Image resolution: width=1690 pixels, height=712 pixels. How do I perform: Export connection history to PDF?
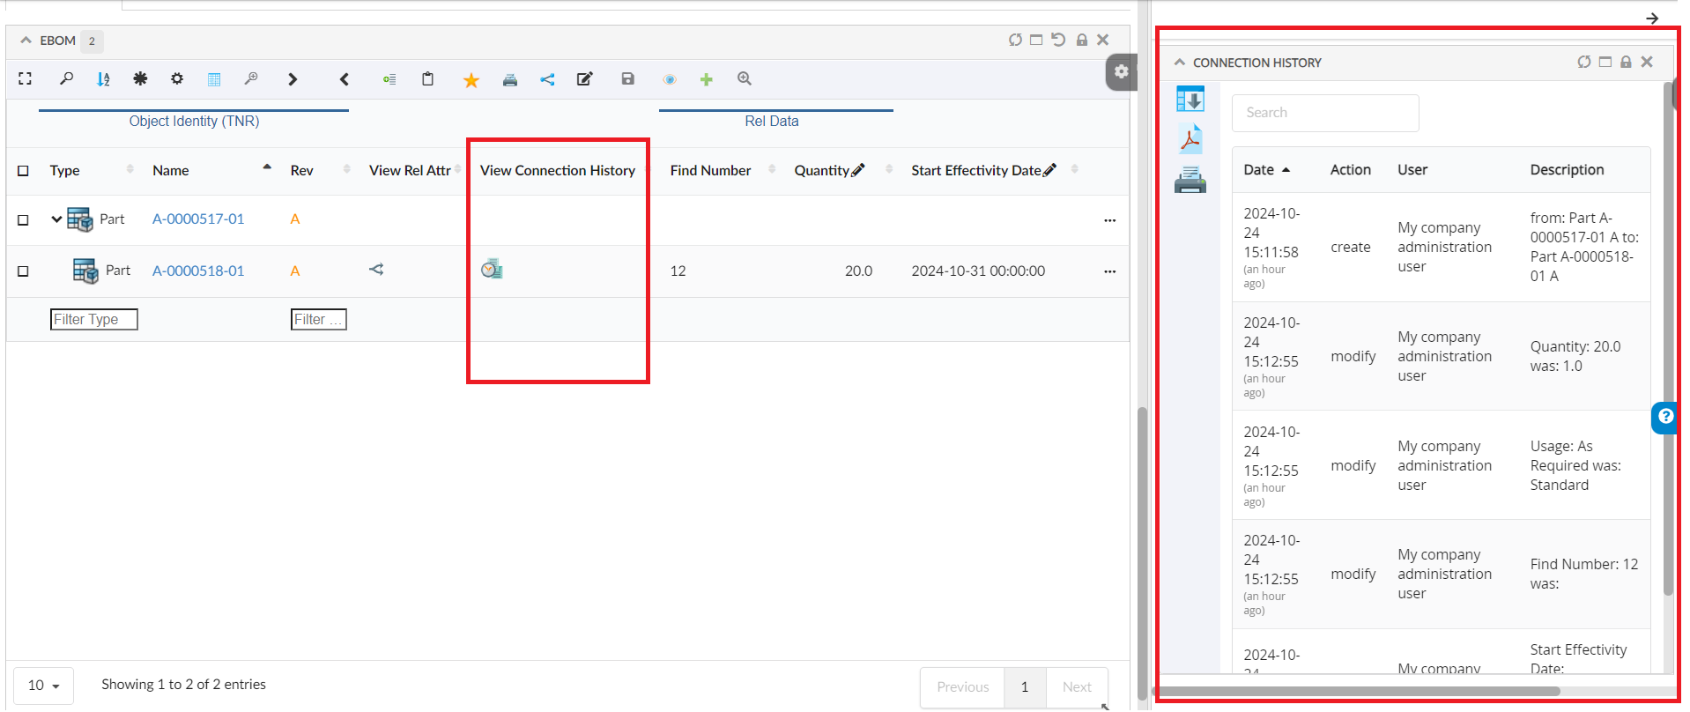pyautogui.click(x=1190, y=139)
